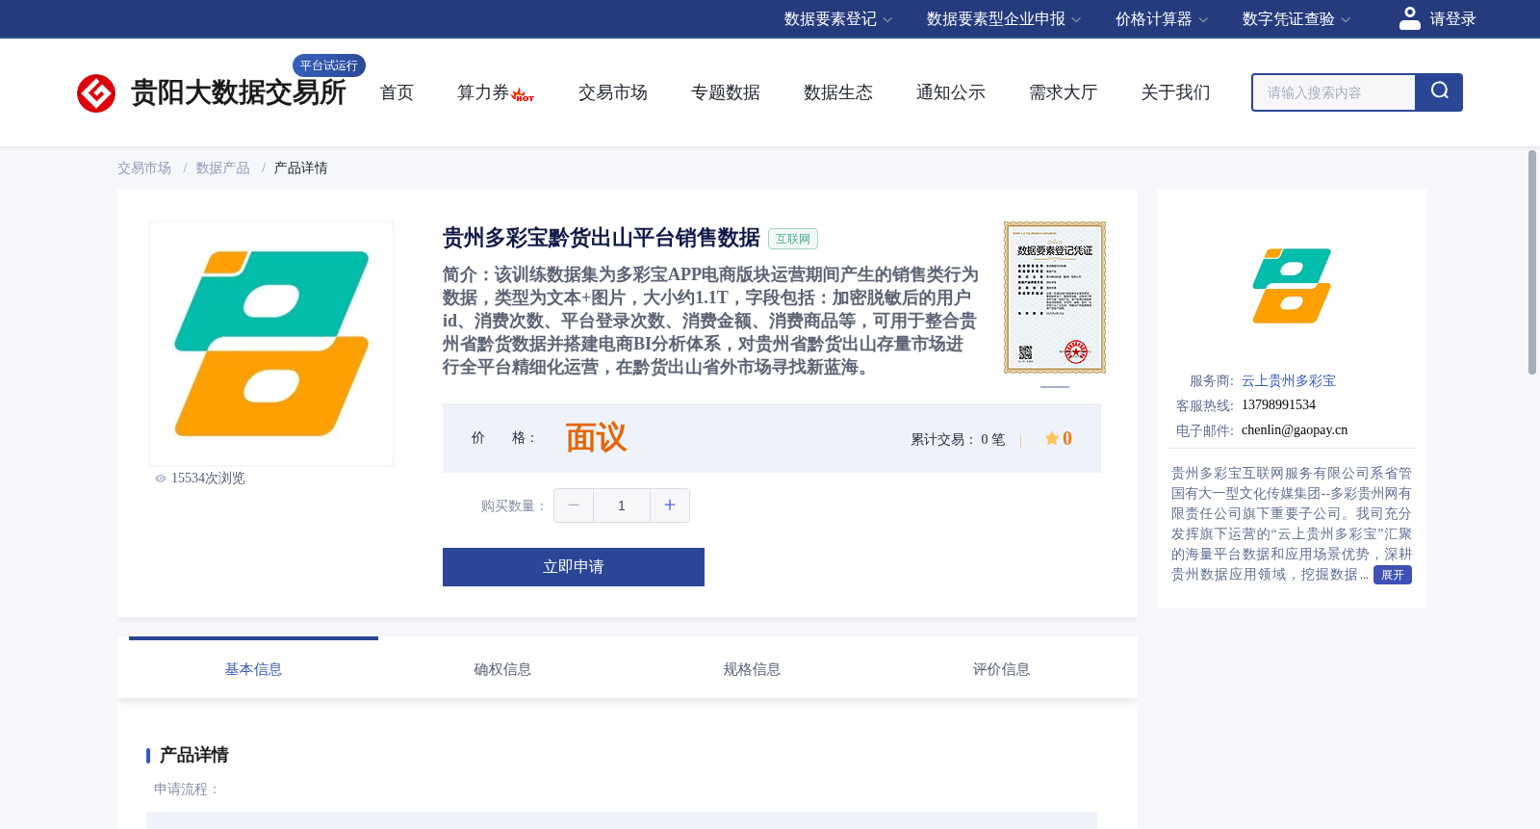The height and width of the screenshot is (829, 1540).
Task: Decrease purchase quantity with minus button
Action: (574, 505)
